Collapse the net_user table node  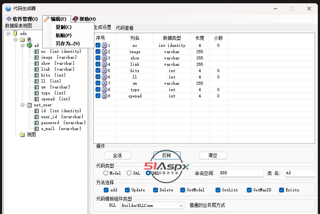pyautogui.click(x=22, y=105)
